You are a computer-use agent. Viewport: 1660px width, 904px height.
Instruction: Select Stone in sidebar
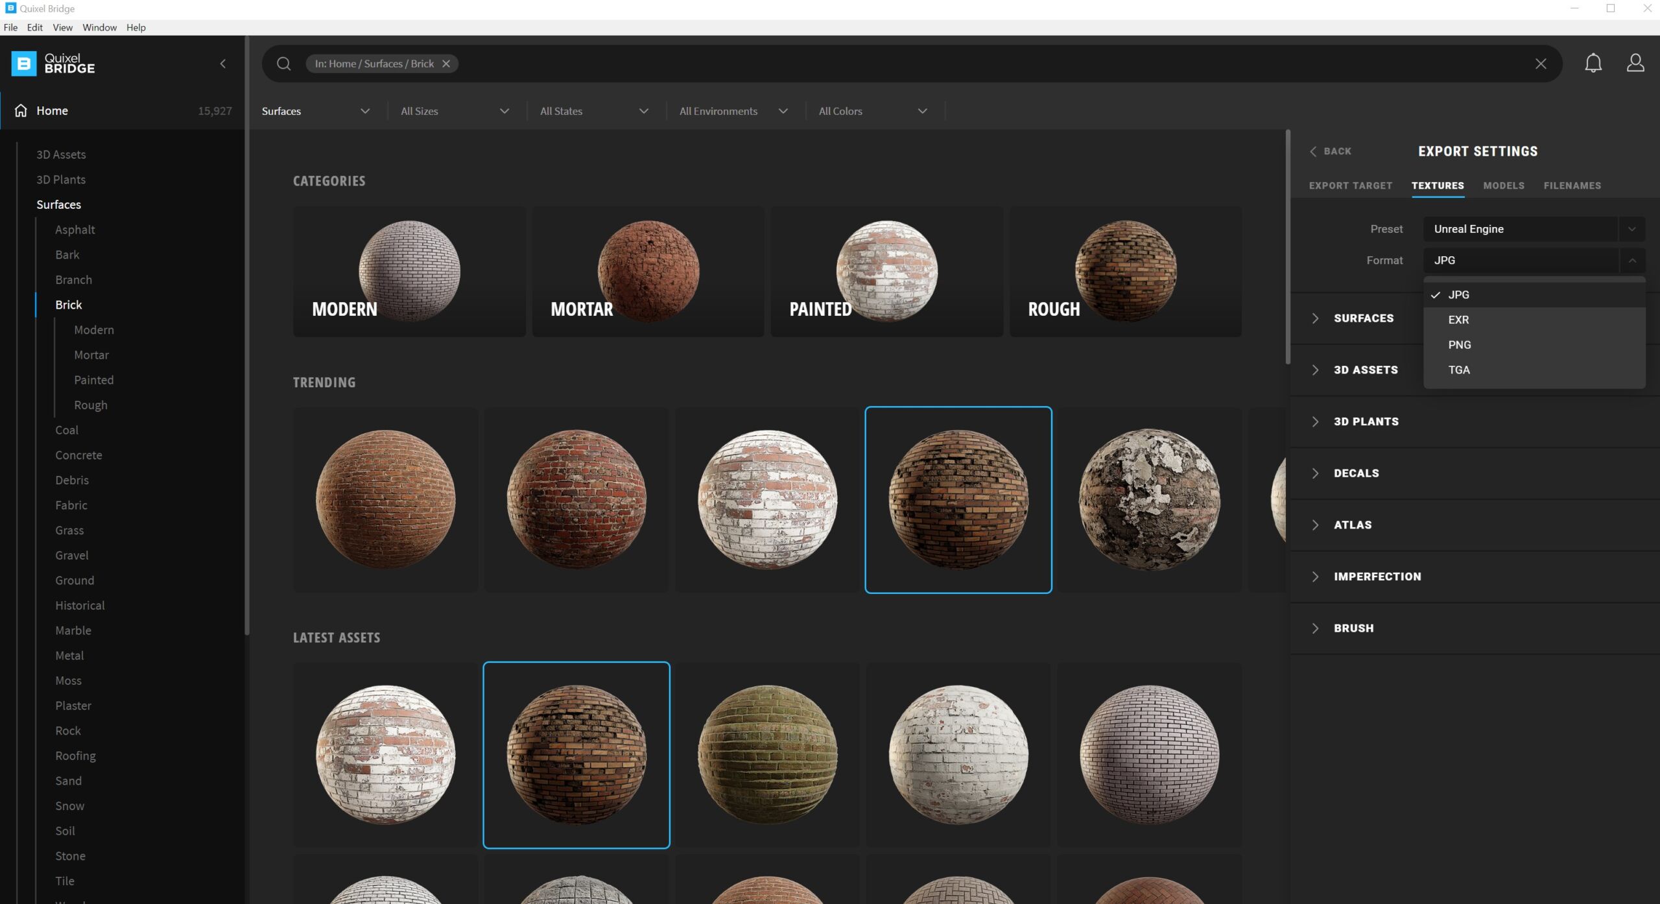(70, 856)
